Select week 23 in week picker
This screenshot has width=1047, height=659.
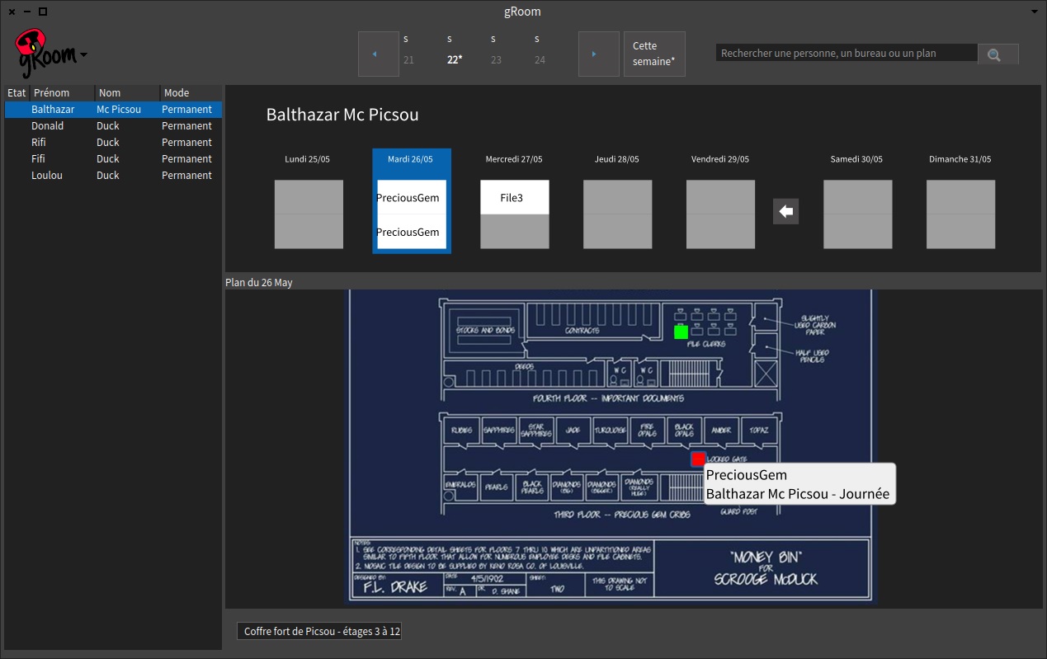tap(496, 59)
